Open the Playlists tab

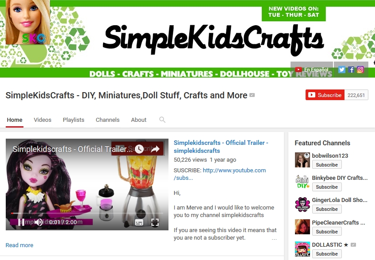73,120
